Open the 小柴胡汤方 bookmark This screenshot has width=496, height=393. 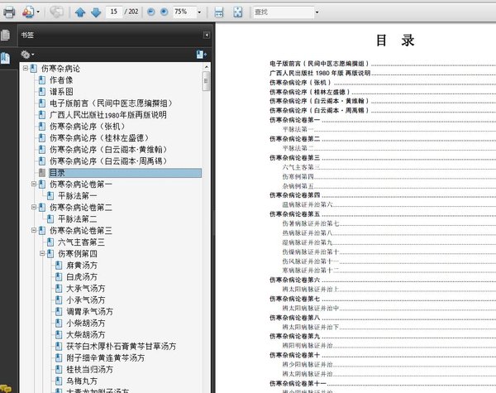(85, 323)
